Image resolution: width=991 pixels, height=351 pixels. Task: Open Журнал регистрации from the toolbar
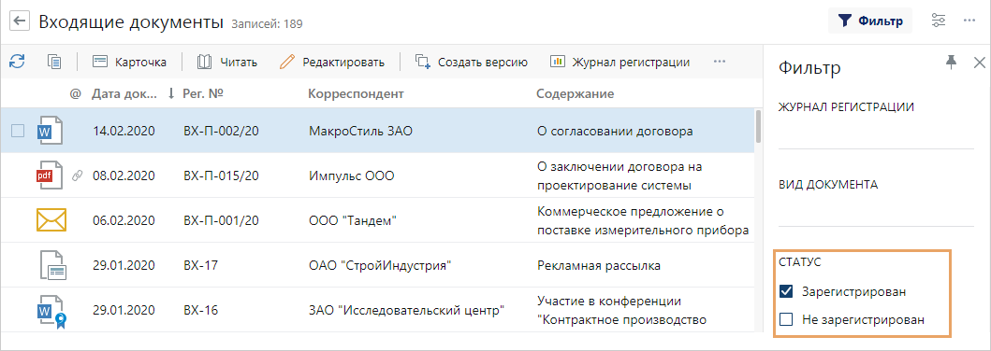619,62
